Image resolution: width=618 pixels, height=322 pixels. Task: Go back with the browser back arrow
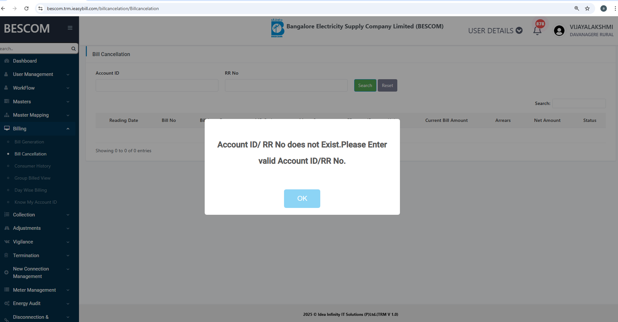(x=3, y=8)
